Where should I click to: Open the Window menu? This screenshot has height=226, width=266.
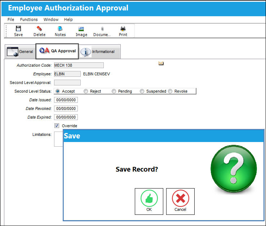[x=51, y=19]
